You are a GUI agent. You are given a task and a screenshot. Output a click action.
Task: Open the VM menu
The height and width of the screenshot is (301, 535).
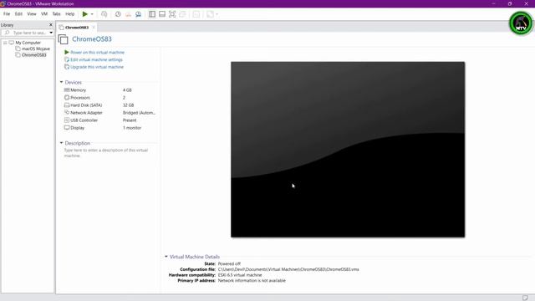click(44, 14)
